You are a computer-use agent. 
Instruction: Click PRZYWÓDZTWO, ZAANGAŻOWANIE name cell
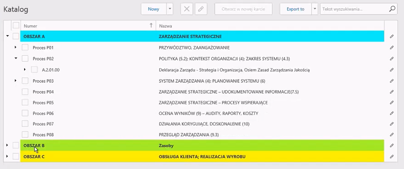(x=194, y=47)
